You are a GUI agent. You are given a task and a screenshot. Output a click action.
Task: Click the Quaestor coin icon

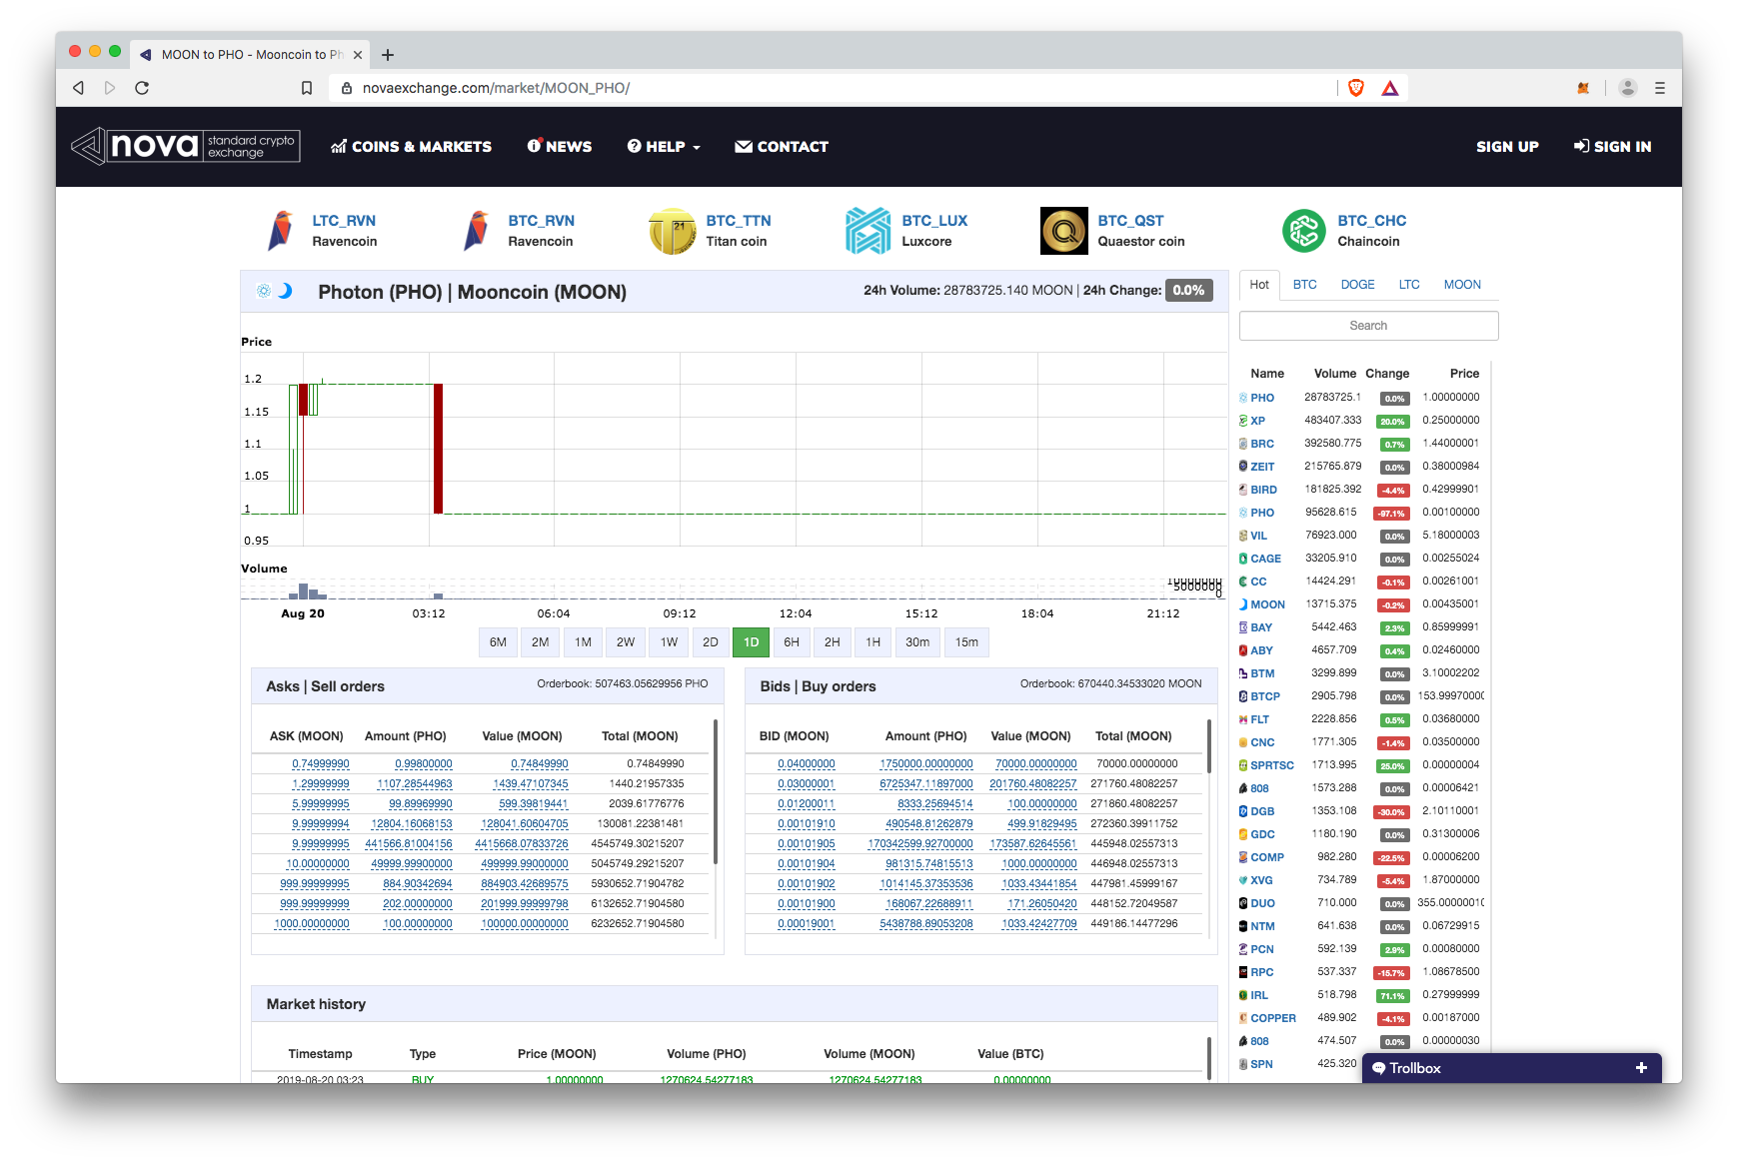[1064, 231]
